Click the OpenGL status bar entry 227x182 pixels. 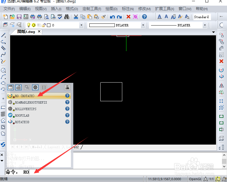(x=195, y=179)
